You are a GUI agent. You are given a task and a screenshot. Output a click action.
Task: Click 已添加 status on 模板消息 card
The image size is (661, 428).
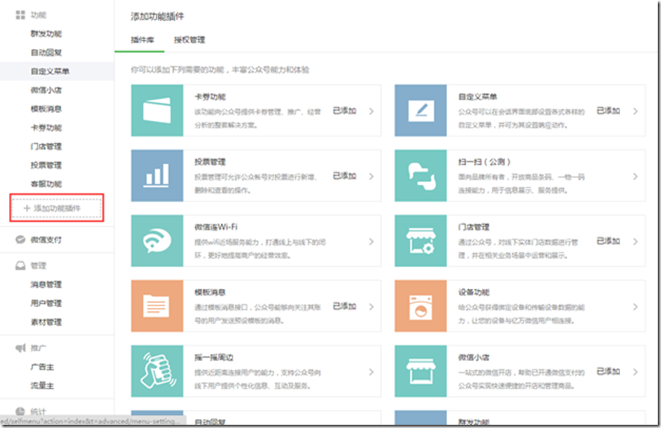point(344,306)
